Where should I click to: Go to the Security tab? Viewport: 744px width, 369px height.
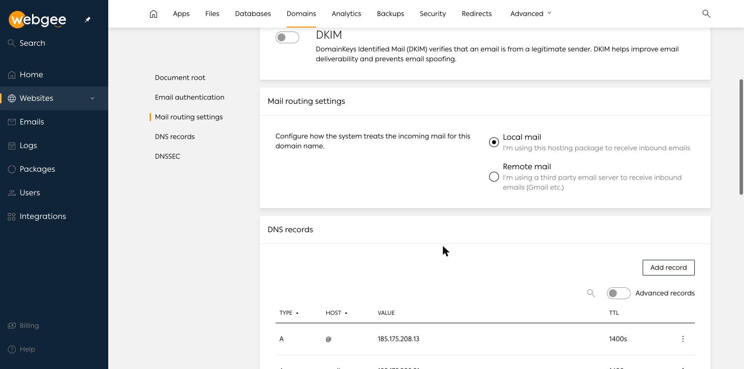point(433,14)
